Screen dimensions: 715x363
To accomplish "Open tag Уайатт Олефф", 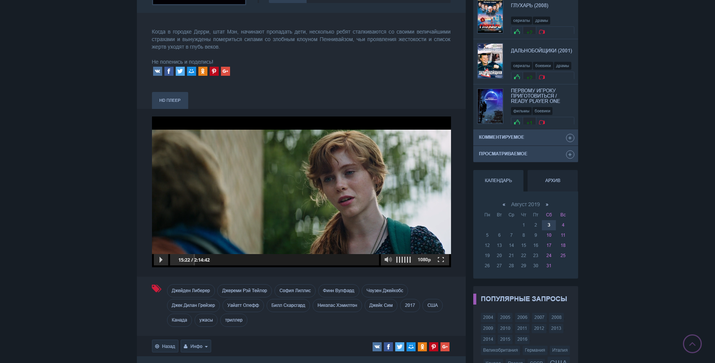I will click(243, 305).
